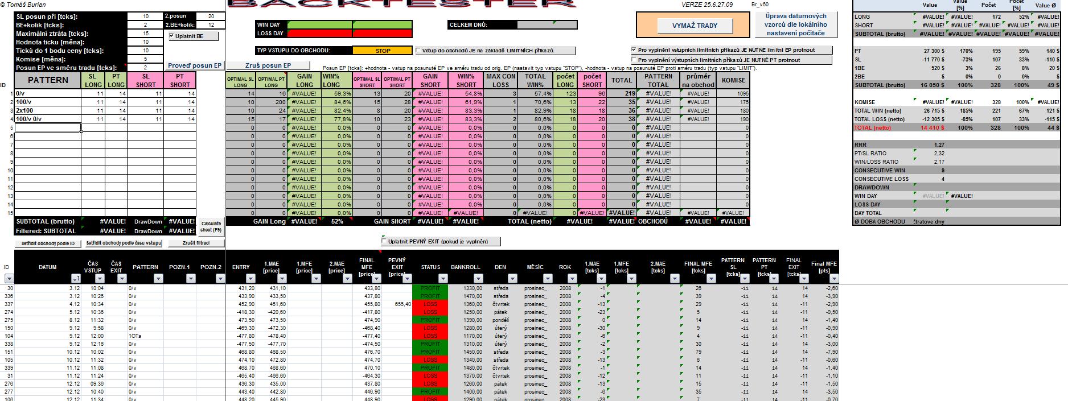Select the empty PATTERN cell in row 5
This screenshot has width=1068, height=401.
(48, 127)
